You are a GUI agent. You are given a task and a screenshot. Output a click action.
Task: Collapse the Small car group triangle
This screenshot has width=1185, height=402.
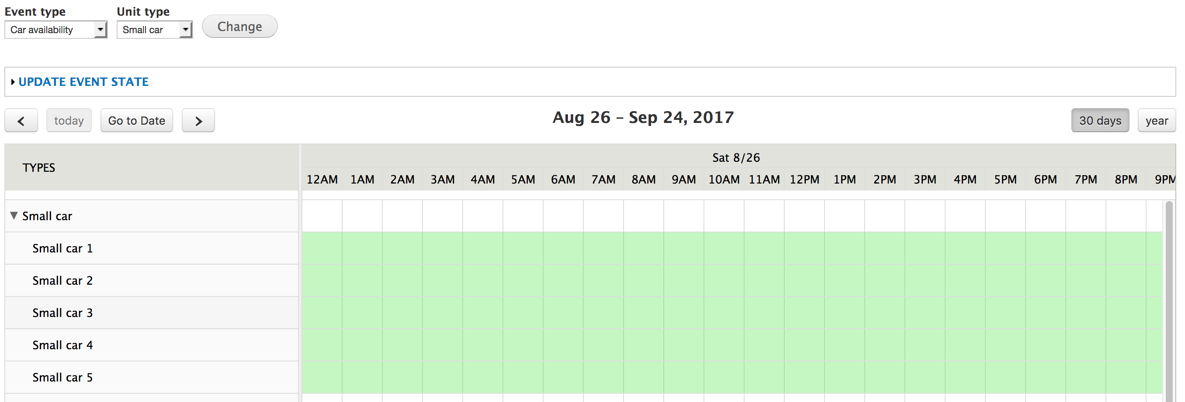click(14, 216)
